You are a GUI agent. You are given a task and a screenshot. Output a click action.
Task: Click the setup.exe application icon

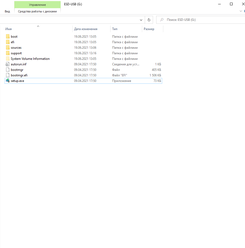[7, 81]
